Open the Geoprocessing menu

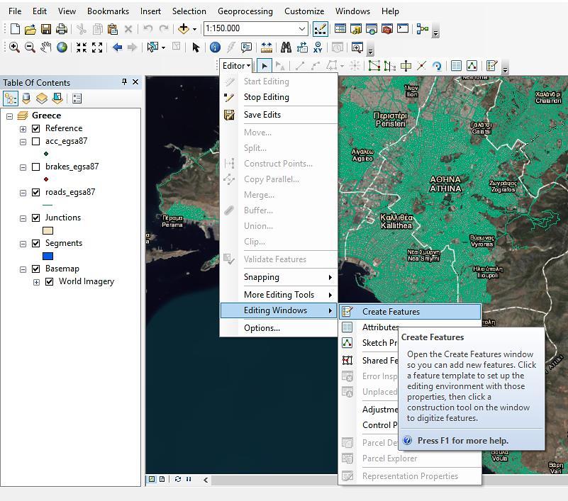point(245,11)
